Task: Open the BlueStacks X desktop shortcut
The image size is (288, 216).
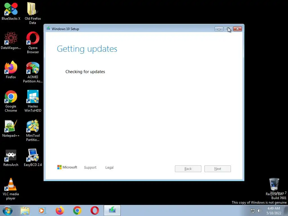Action: [x=11, y=11]
